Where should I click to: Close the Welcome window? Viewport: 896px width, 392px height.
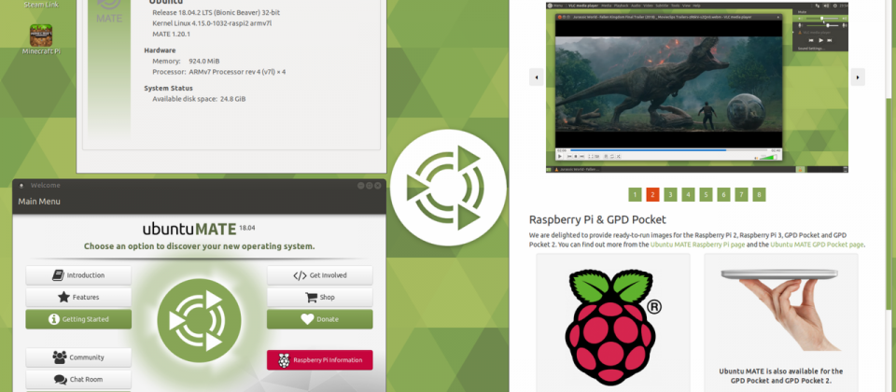click(x=378, y=186)
